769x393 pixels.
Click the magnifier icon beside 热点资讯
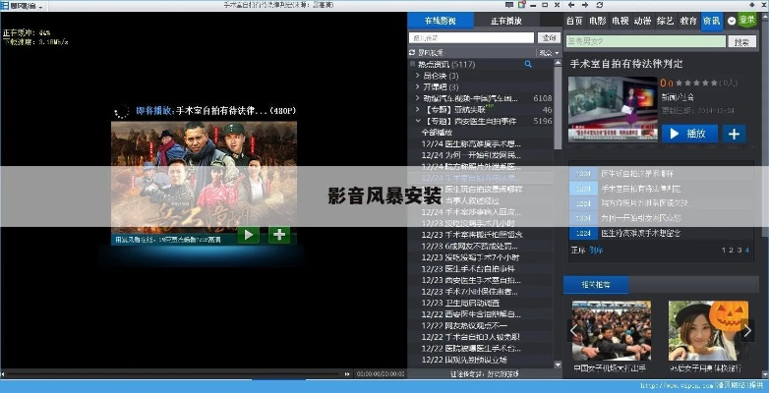point(528,64)
